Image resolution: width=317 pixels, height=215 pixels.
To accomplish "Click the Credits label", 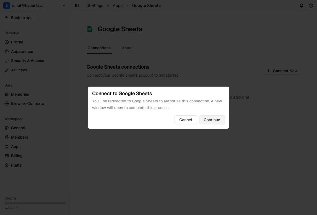I will (11, 198).
